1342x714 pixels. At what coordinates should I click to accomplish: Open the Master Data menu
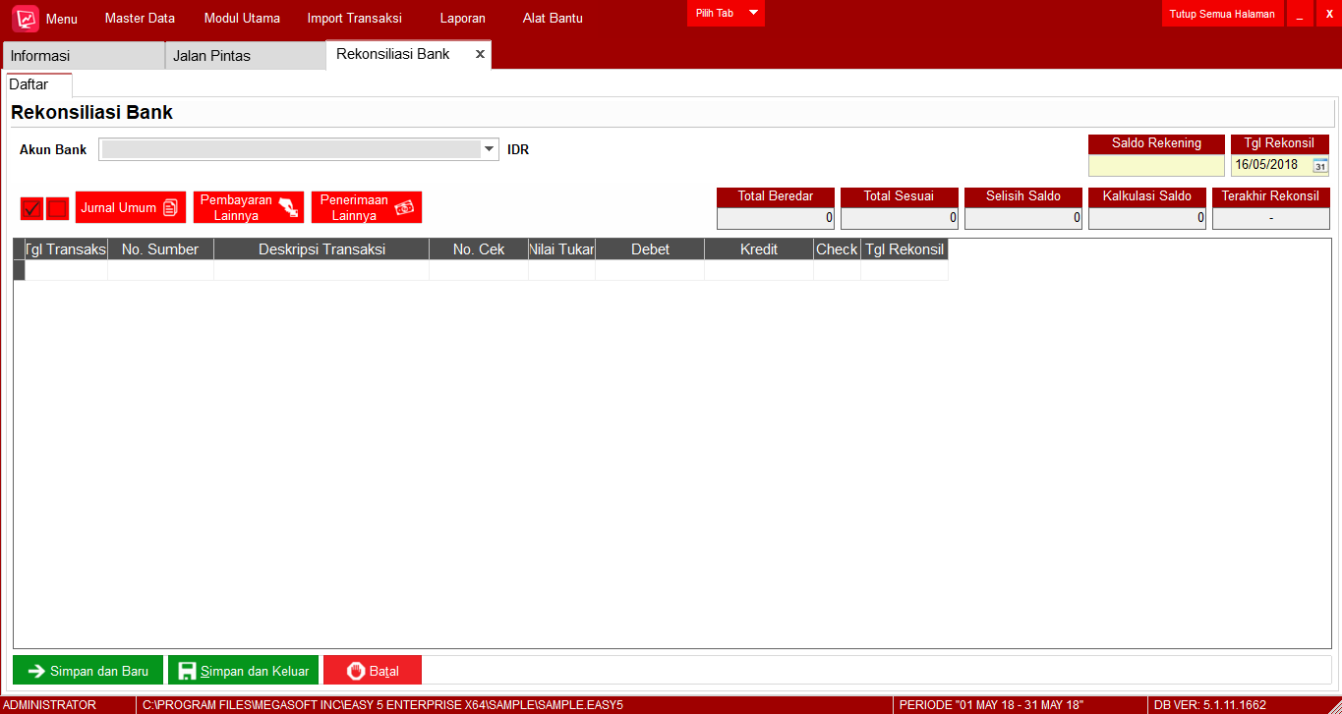click(x=140, y=18)
